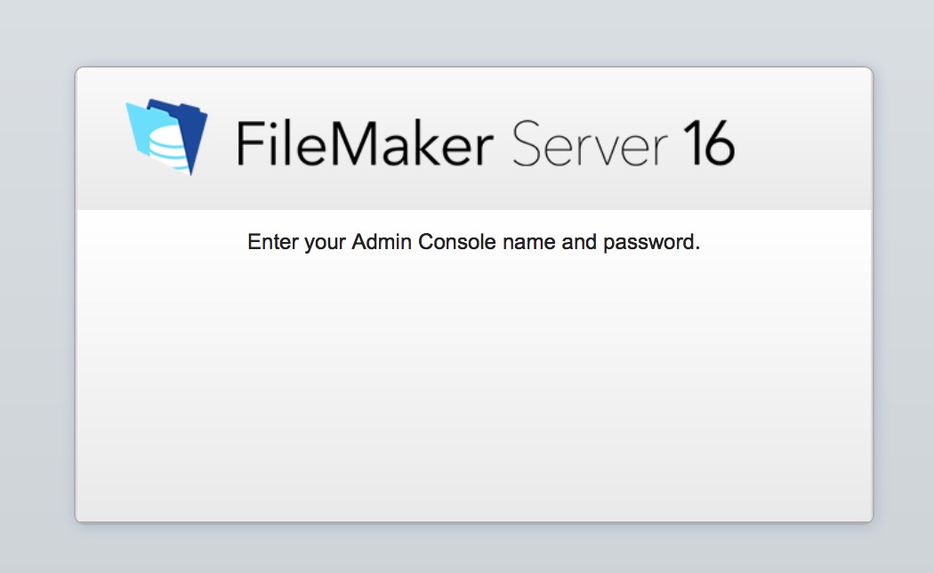Click the word FileMaker in the title
Viewport: 934px width, 573px height.
click(x=365, y=143)
